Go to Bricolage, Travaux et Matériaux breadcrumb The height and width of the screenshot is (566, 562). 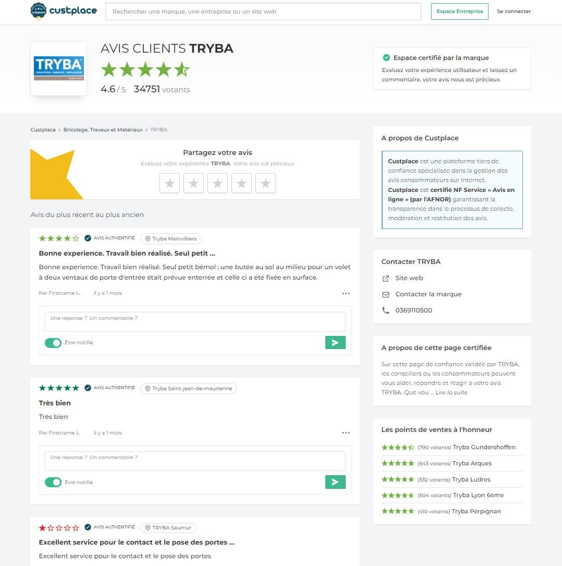(x=103, y=129)
